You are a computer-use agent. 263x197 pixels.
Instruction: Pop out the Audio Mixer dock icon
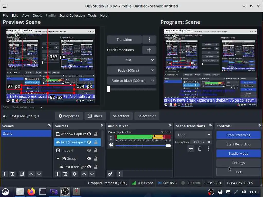tap(170, 126)
